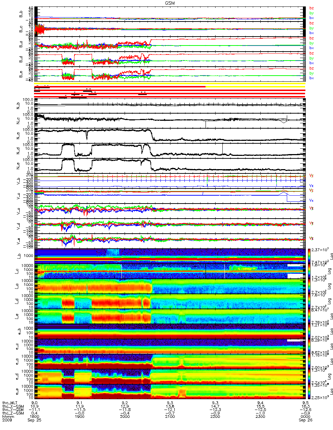
Task: Select the B_a panel axis label
Action: click(21, 43)
